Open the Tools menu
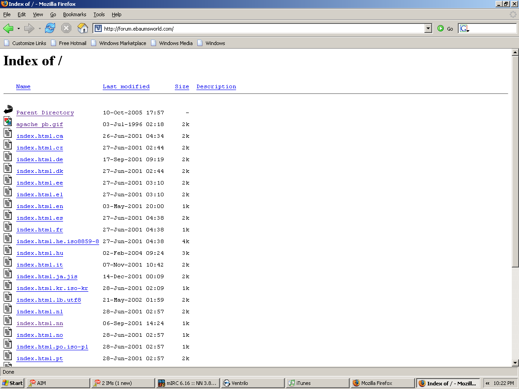Screen dimensions: 519x389 click(x=99, y=14)
